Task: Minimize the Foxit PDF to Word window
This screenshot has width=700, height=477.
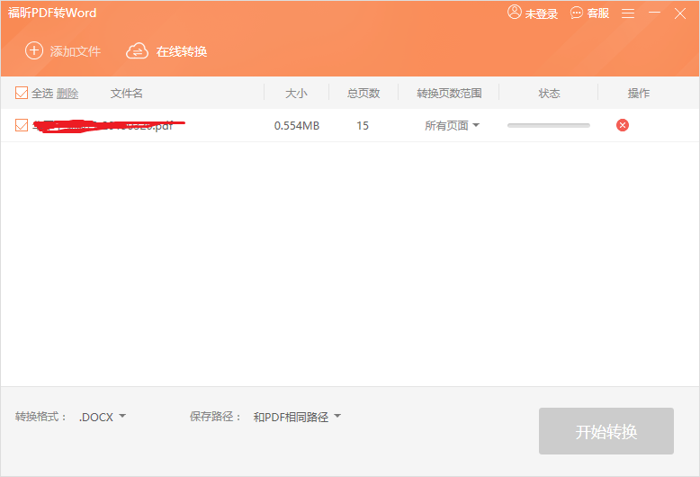Action: (x=654, y=13)
